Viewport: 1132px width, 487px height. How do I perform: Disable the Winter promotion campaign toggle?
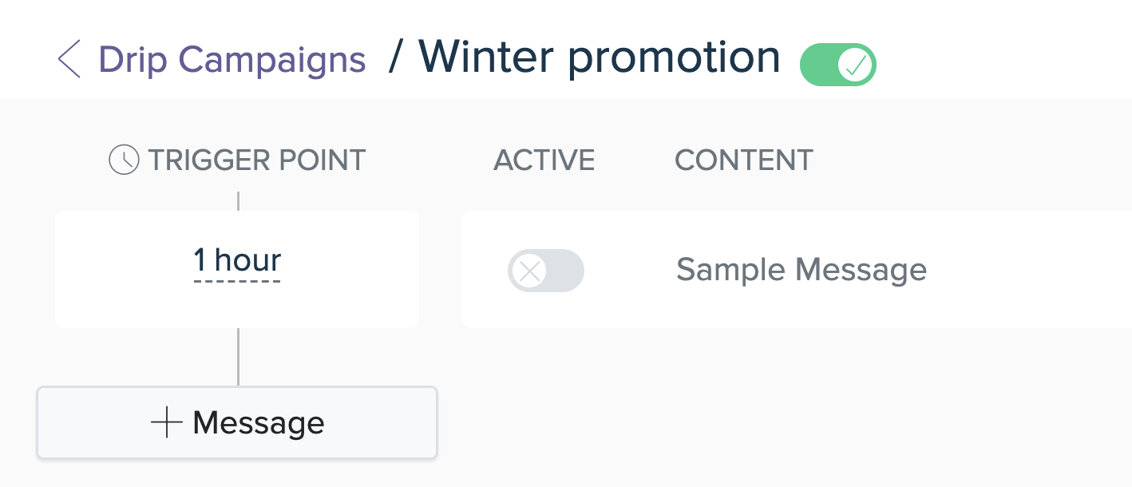pos(838,65)
